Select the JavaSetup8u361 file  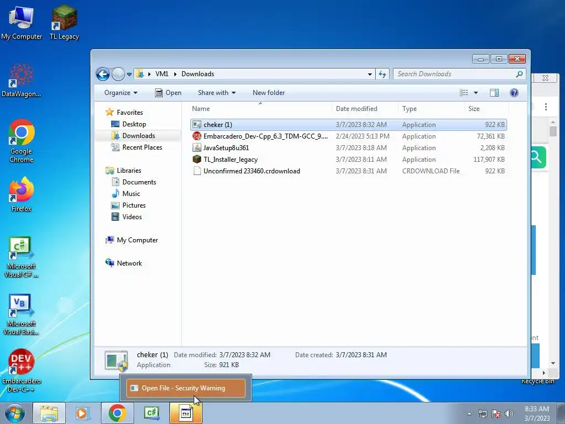click(x=349, y=148)
